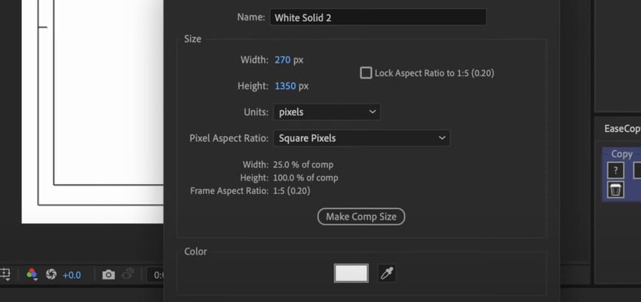Enable Lock Aspect Ratio to 1:5 checkbox
The height and width of the screenshot is (302, 641).
(x=366, y=73)
